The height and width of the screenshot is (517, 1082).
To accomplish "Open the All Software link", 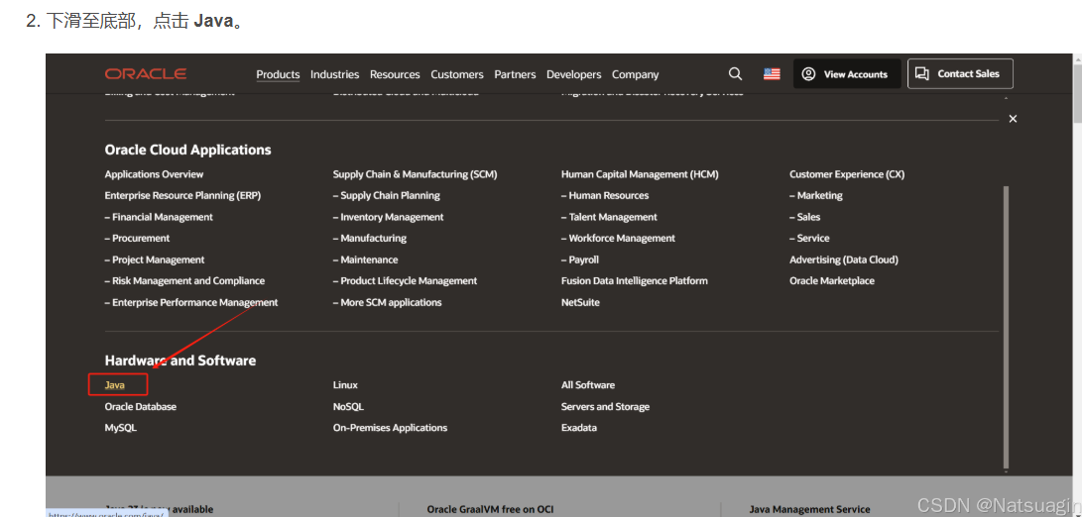I will (x=588, y=384).
